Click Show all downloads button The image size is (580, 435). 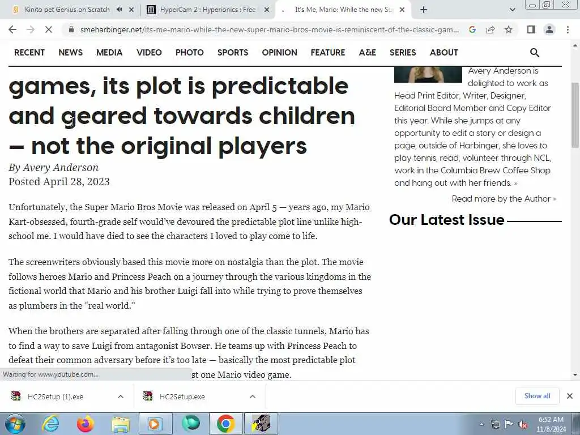point(537,396)
